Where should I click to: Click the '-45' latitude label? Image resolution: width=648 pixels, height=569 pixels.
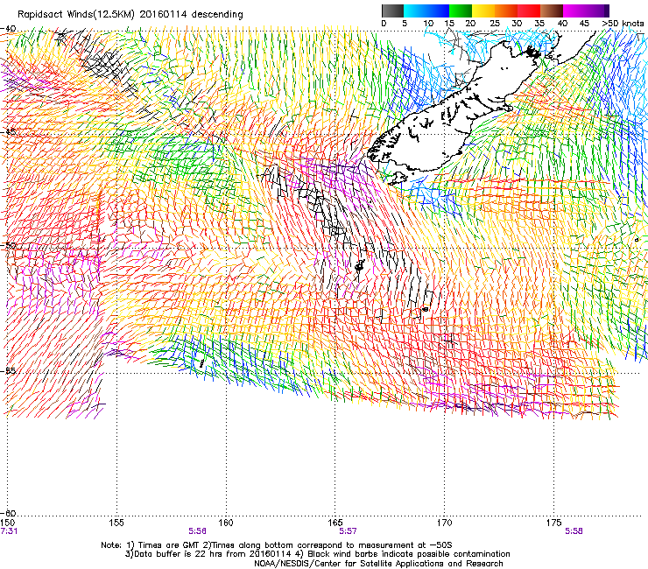coord(8,132)
